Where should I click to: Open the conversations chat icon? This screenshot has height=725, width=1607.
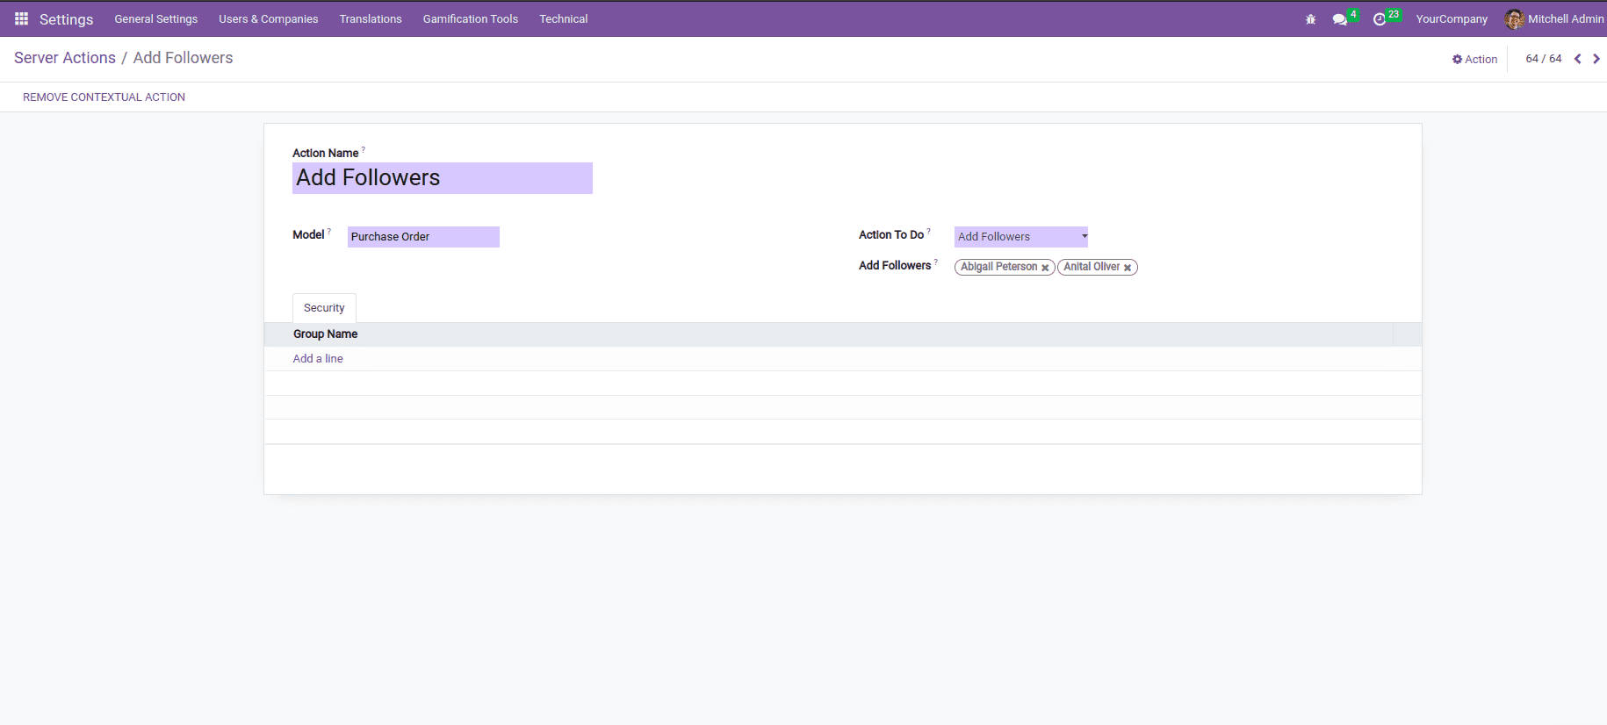(x=1339, y=19)
